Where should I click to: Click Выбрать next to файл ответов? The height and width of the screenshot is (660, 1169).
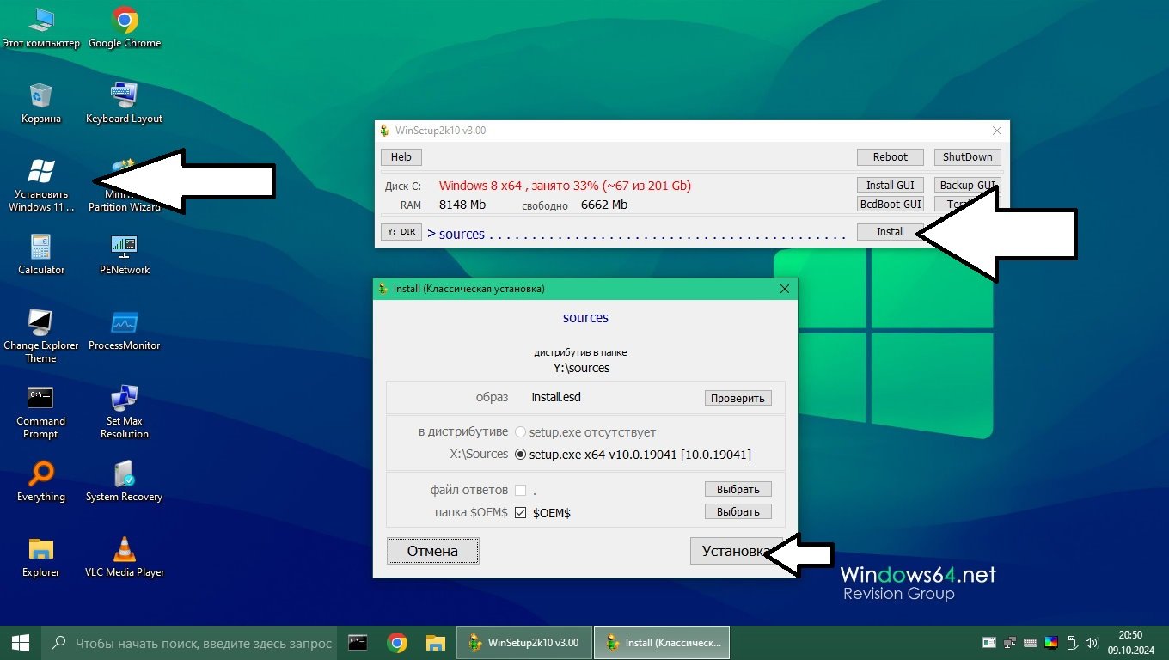click(738, 489)
